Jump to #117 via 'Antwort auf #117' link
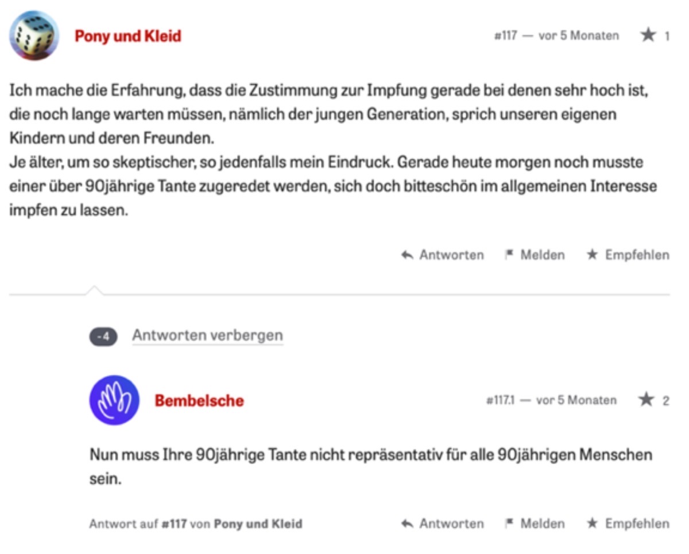 click(x=175, y=524)
